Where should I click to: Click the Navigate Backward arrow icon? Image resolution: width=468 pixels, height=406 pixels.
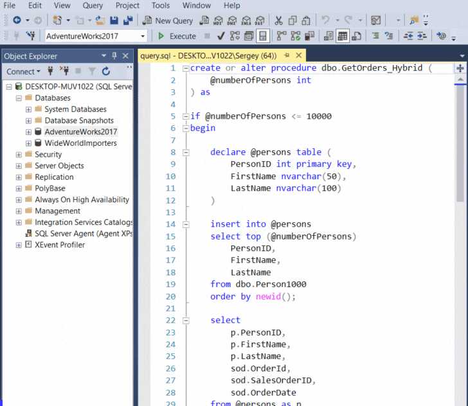click(17, 21)
